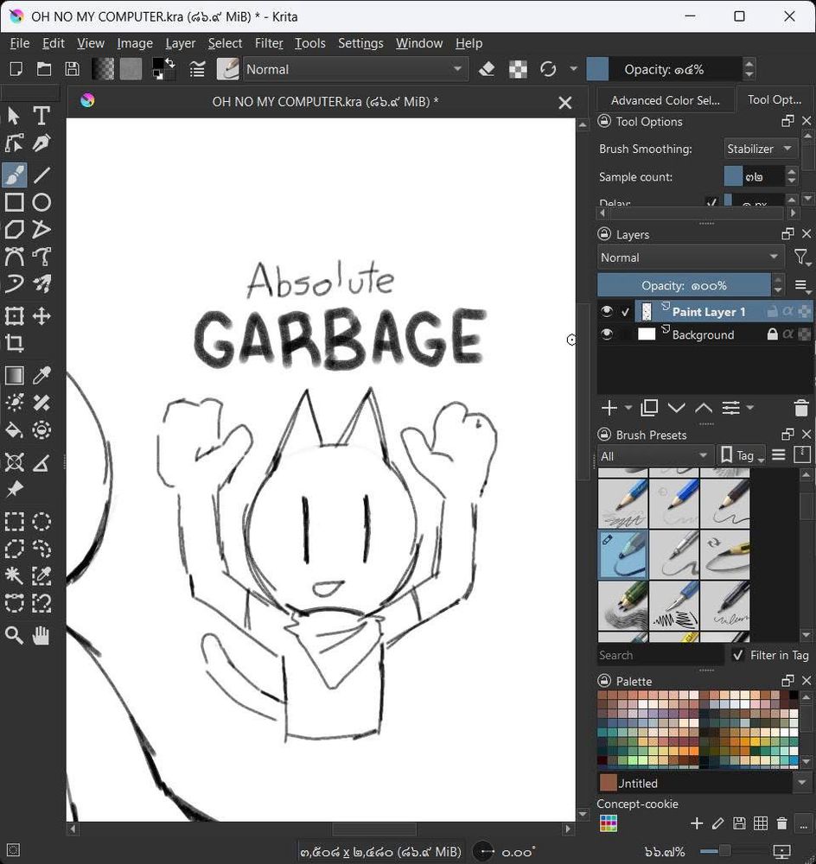Select the Reference Images pin tool

(15, 489)
